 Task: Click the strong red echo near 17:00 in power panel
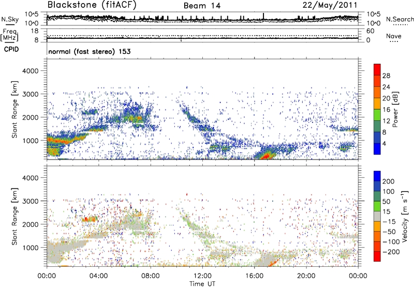[266, 156]
